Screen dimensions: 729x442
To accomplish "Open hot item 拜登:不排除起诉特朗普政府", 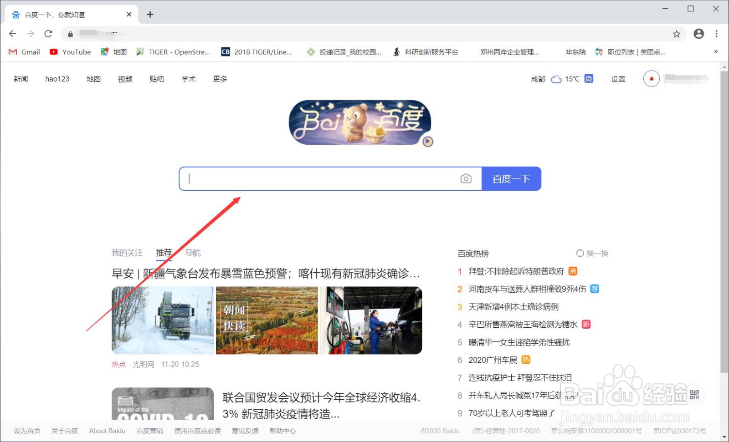I will [516, 272].
